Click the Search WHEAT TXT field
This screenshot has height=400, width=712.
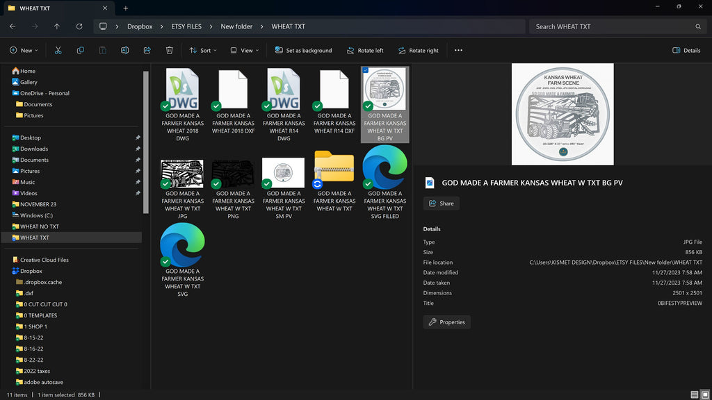[x=617, y=27]
